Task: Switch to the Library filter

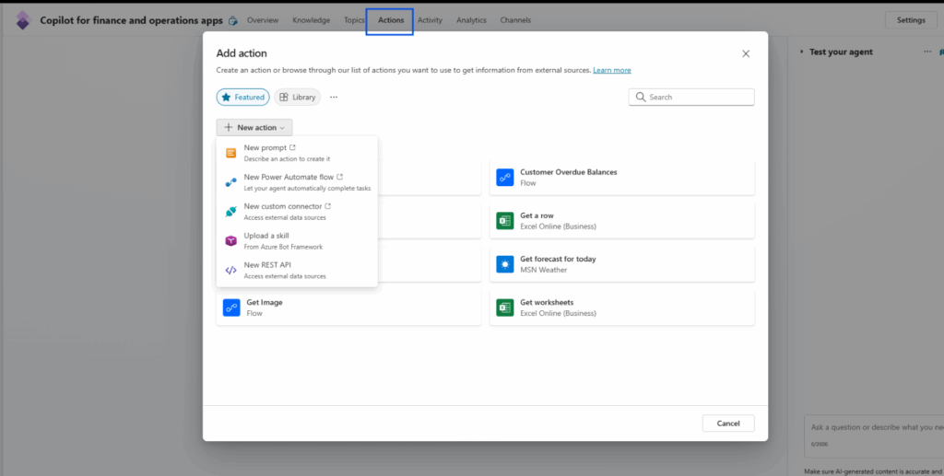Action: [297, 97]
